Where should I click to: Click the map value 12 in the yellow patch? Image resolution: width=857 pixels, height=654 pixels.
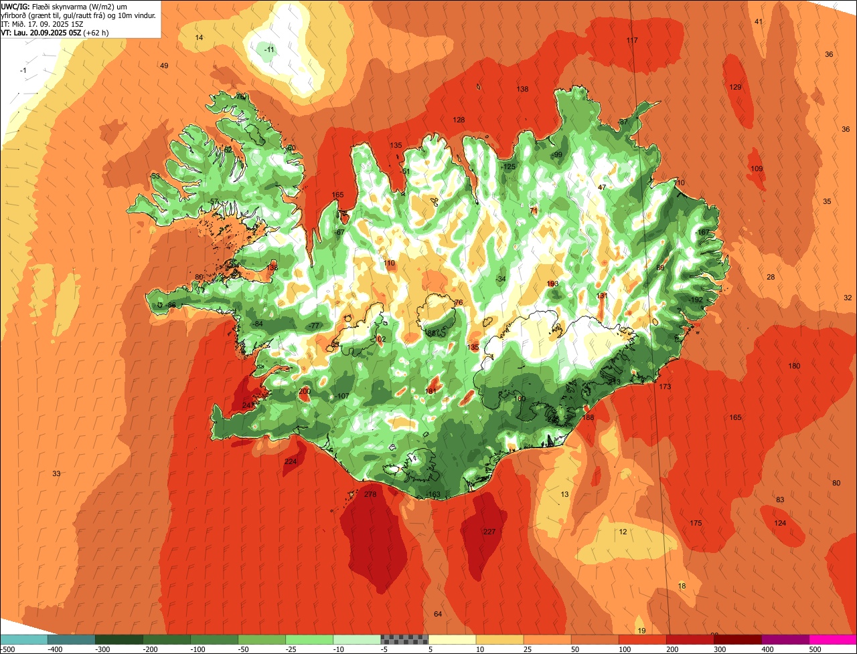[623, 532]
